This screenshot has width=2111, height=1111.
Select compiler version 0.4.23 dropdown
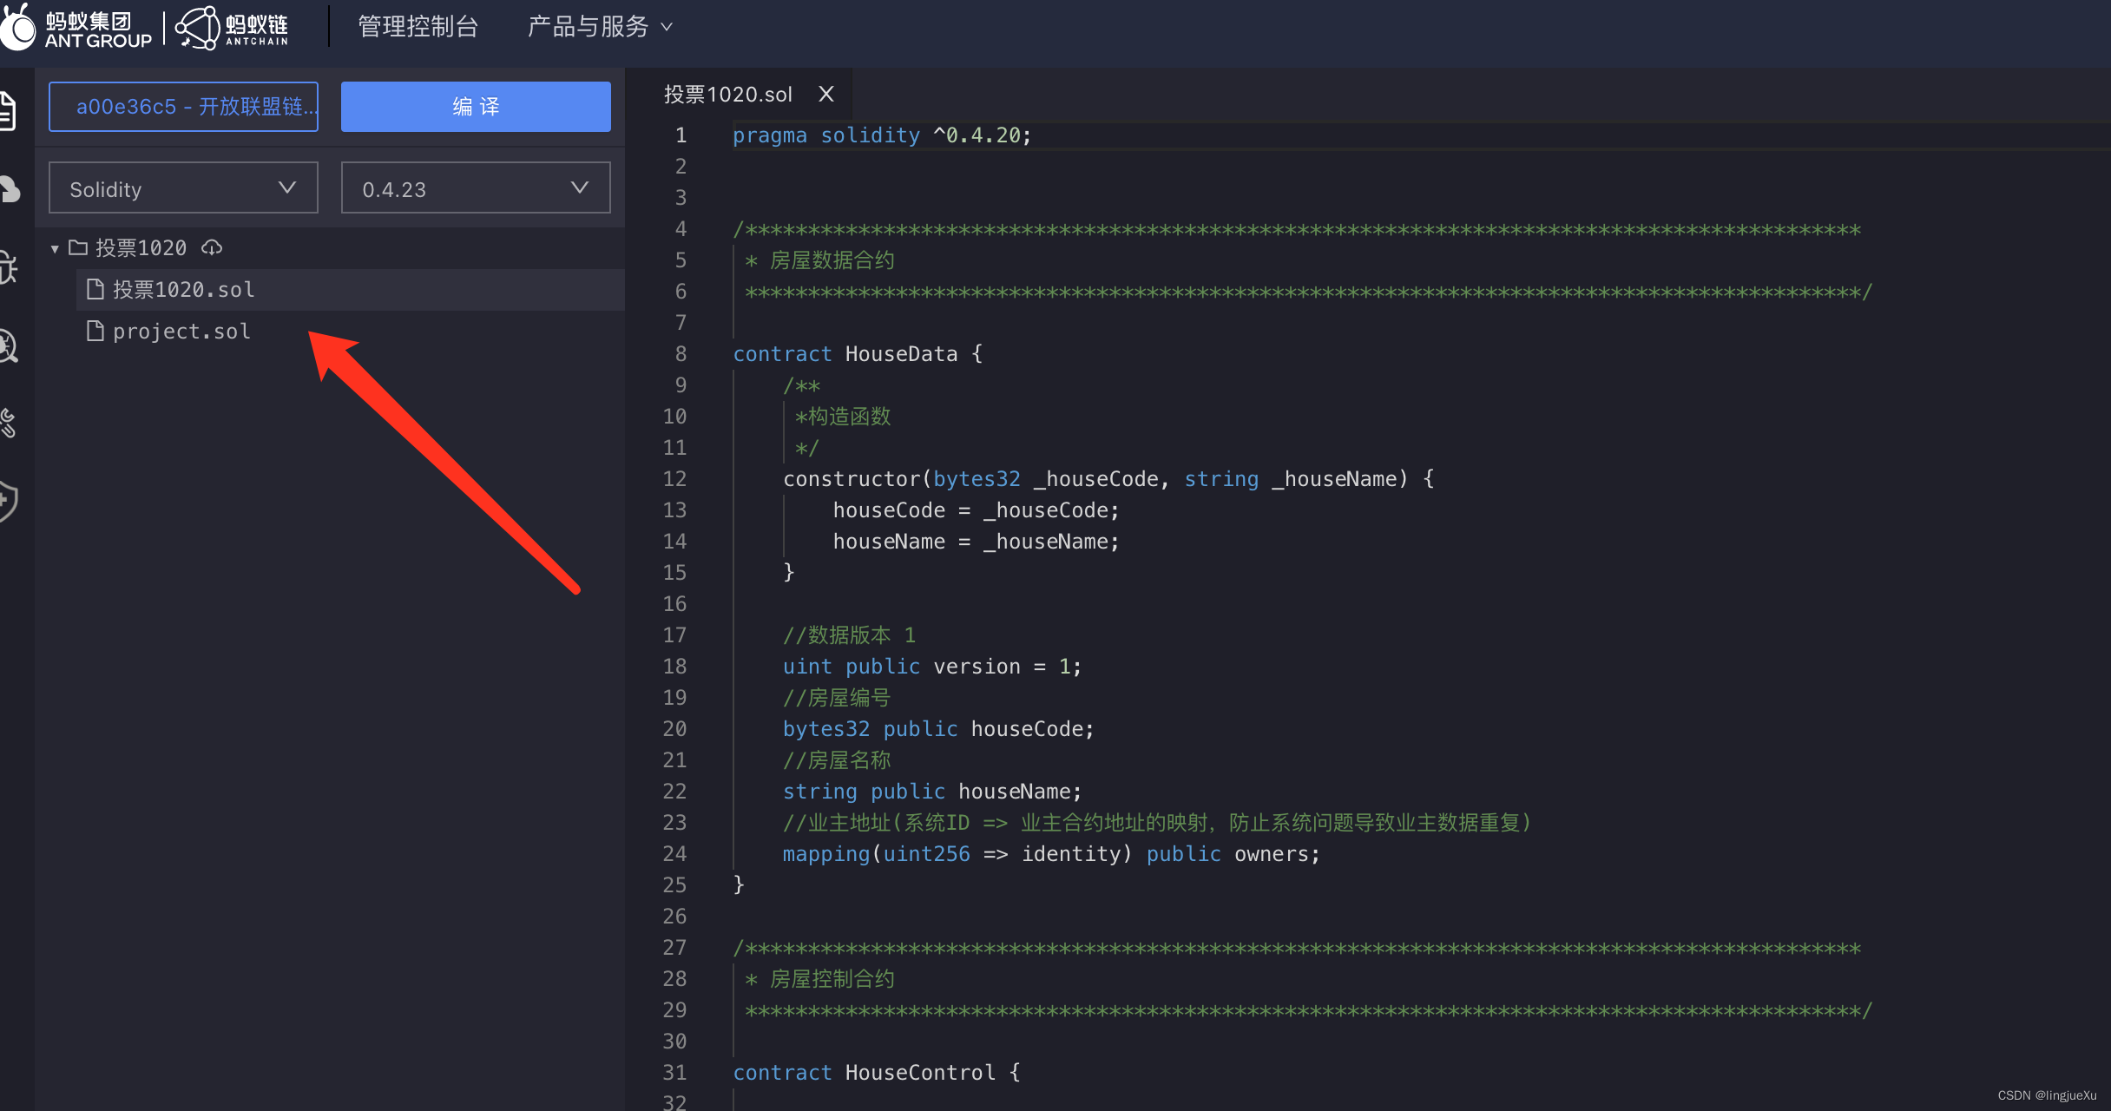coord(473,188)
